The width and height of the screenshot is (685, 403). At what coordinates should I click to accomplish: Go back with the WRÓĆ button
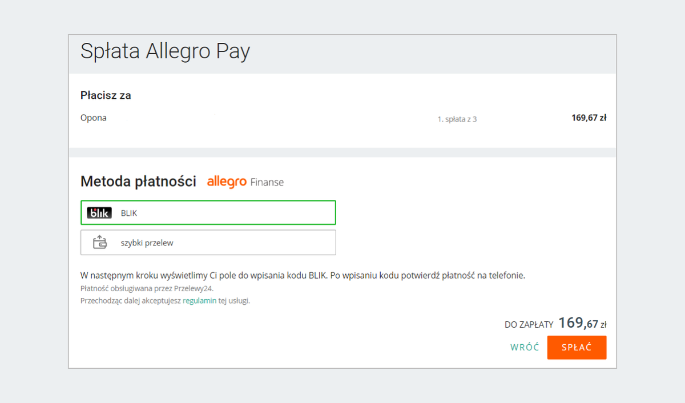525,347
